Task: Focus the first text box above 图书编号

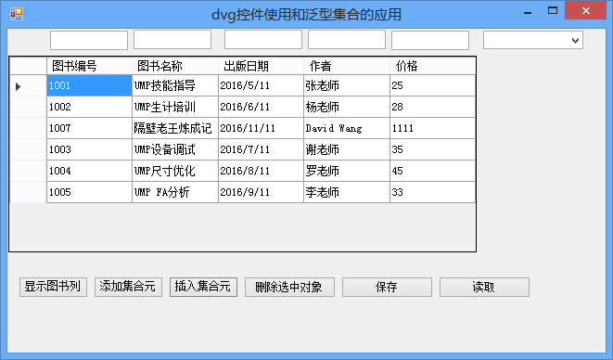Action: (x=89, y=40)
